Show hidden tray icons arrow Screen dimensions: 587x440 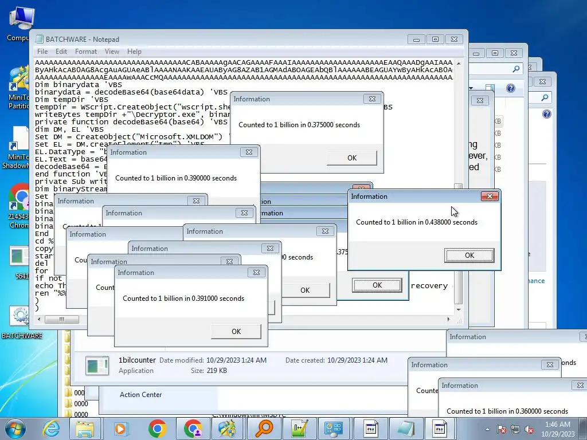click(x=487, y=429)
